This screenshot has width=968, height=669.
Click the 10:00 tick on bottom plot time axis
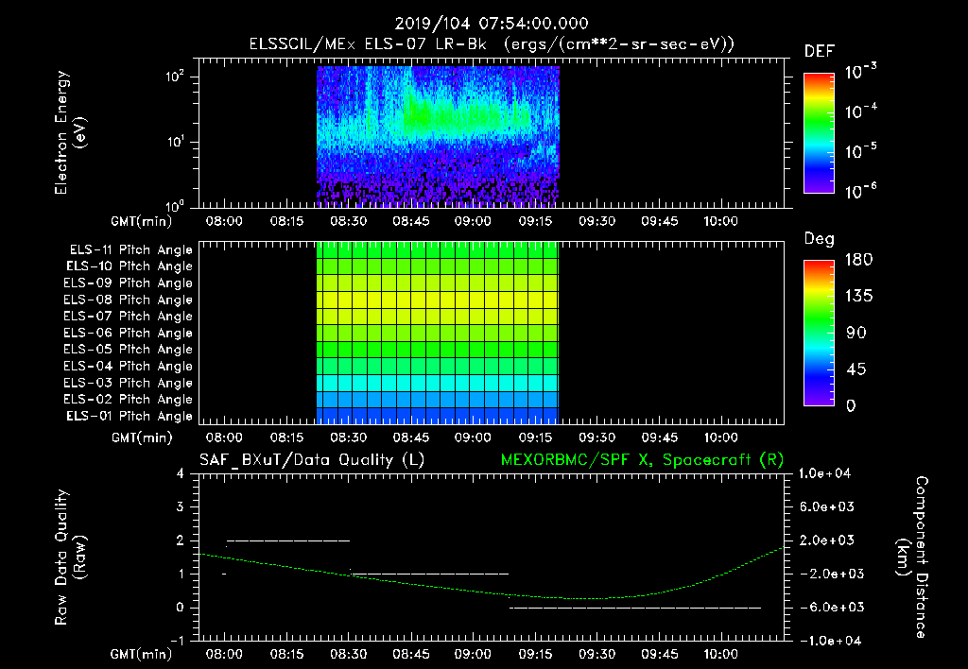point(721,654)
